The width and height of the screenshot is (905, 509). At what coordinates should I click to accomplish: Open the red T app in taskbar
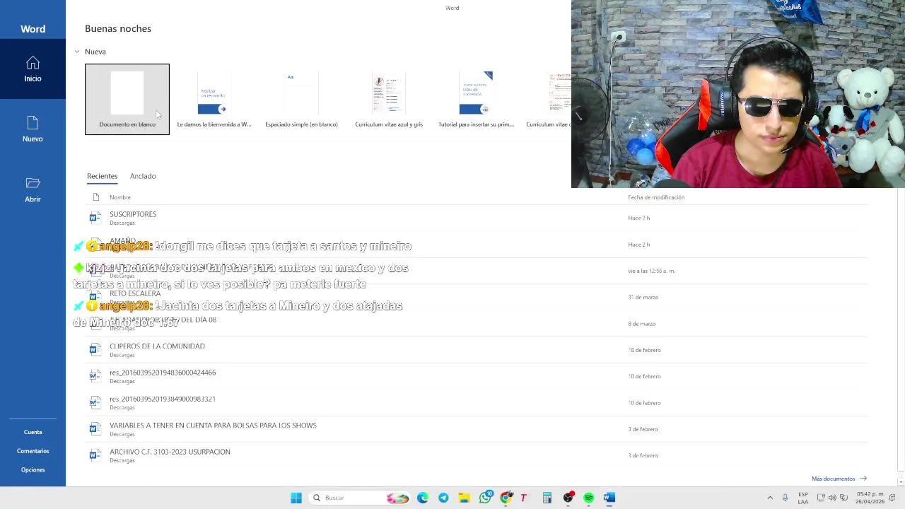(x=523, y=498)
